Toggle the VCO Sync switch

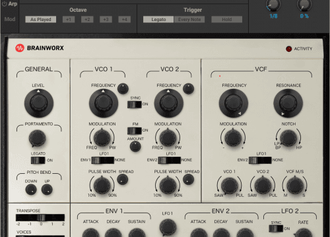(134, 105)
